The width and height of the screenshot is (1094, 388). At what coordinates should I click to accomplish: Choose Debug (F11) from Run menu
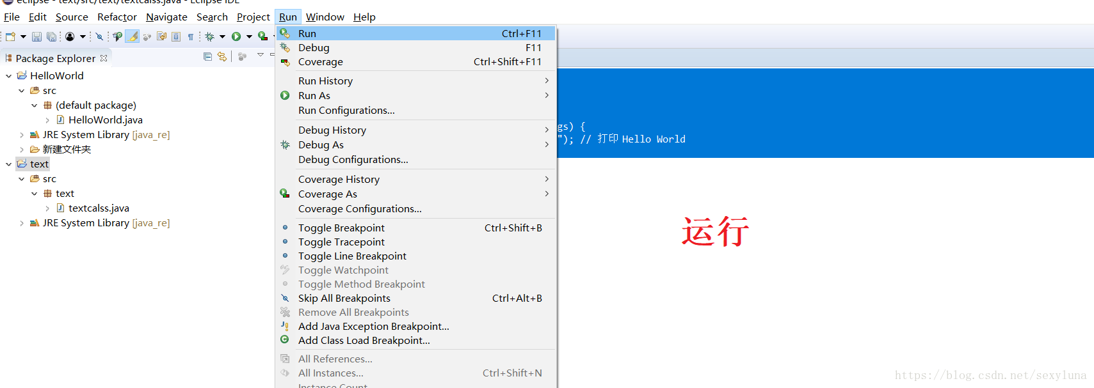[416, 47]
